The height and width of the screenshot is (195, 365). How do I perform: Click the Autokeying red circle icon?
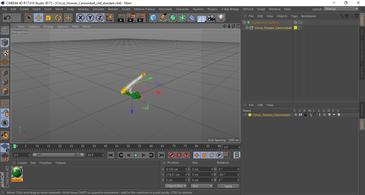coord(179,155)
